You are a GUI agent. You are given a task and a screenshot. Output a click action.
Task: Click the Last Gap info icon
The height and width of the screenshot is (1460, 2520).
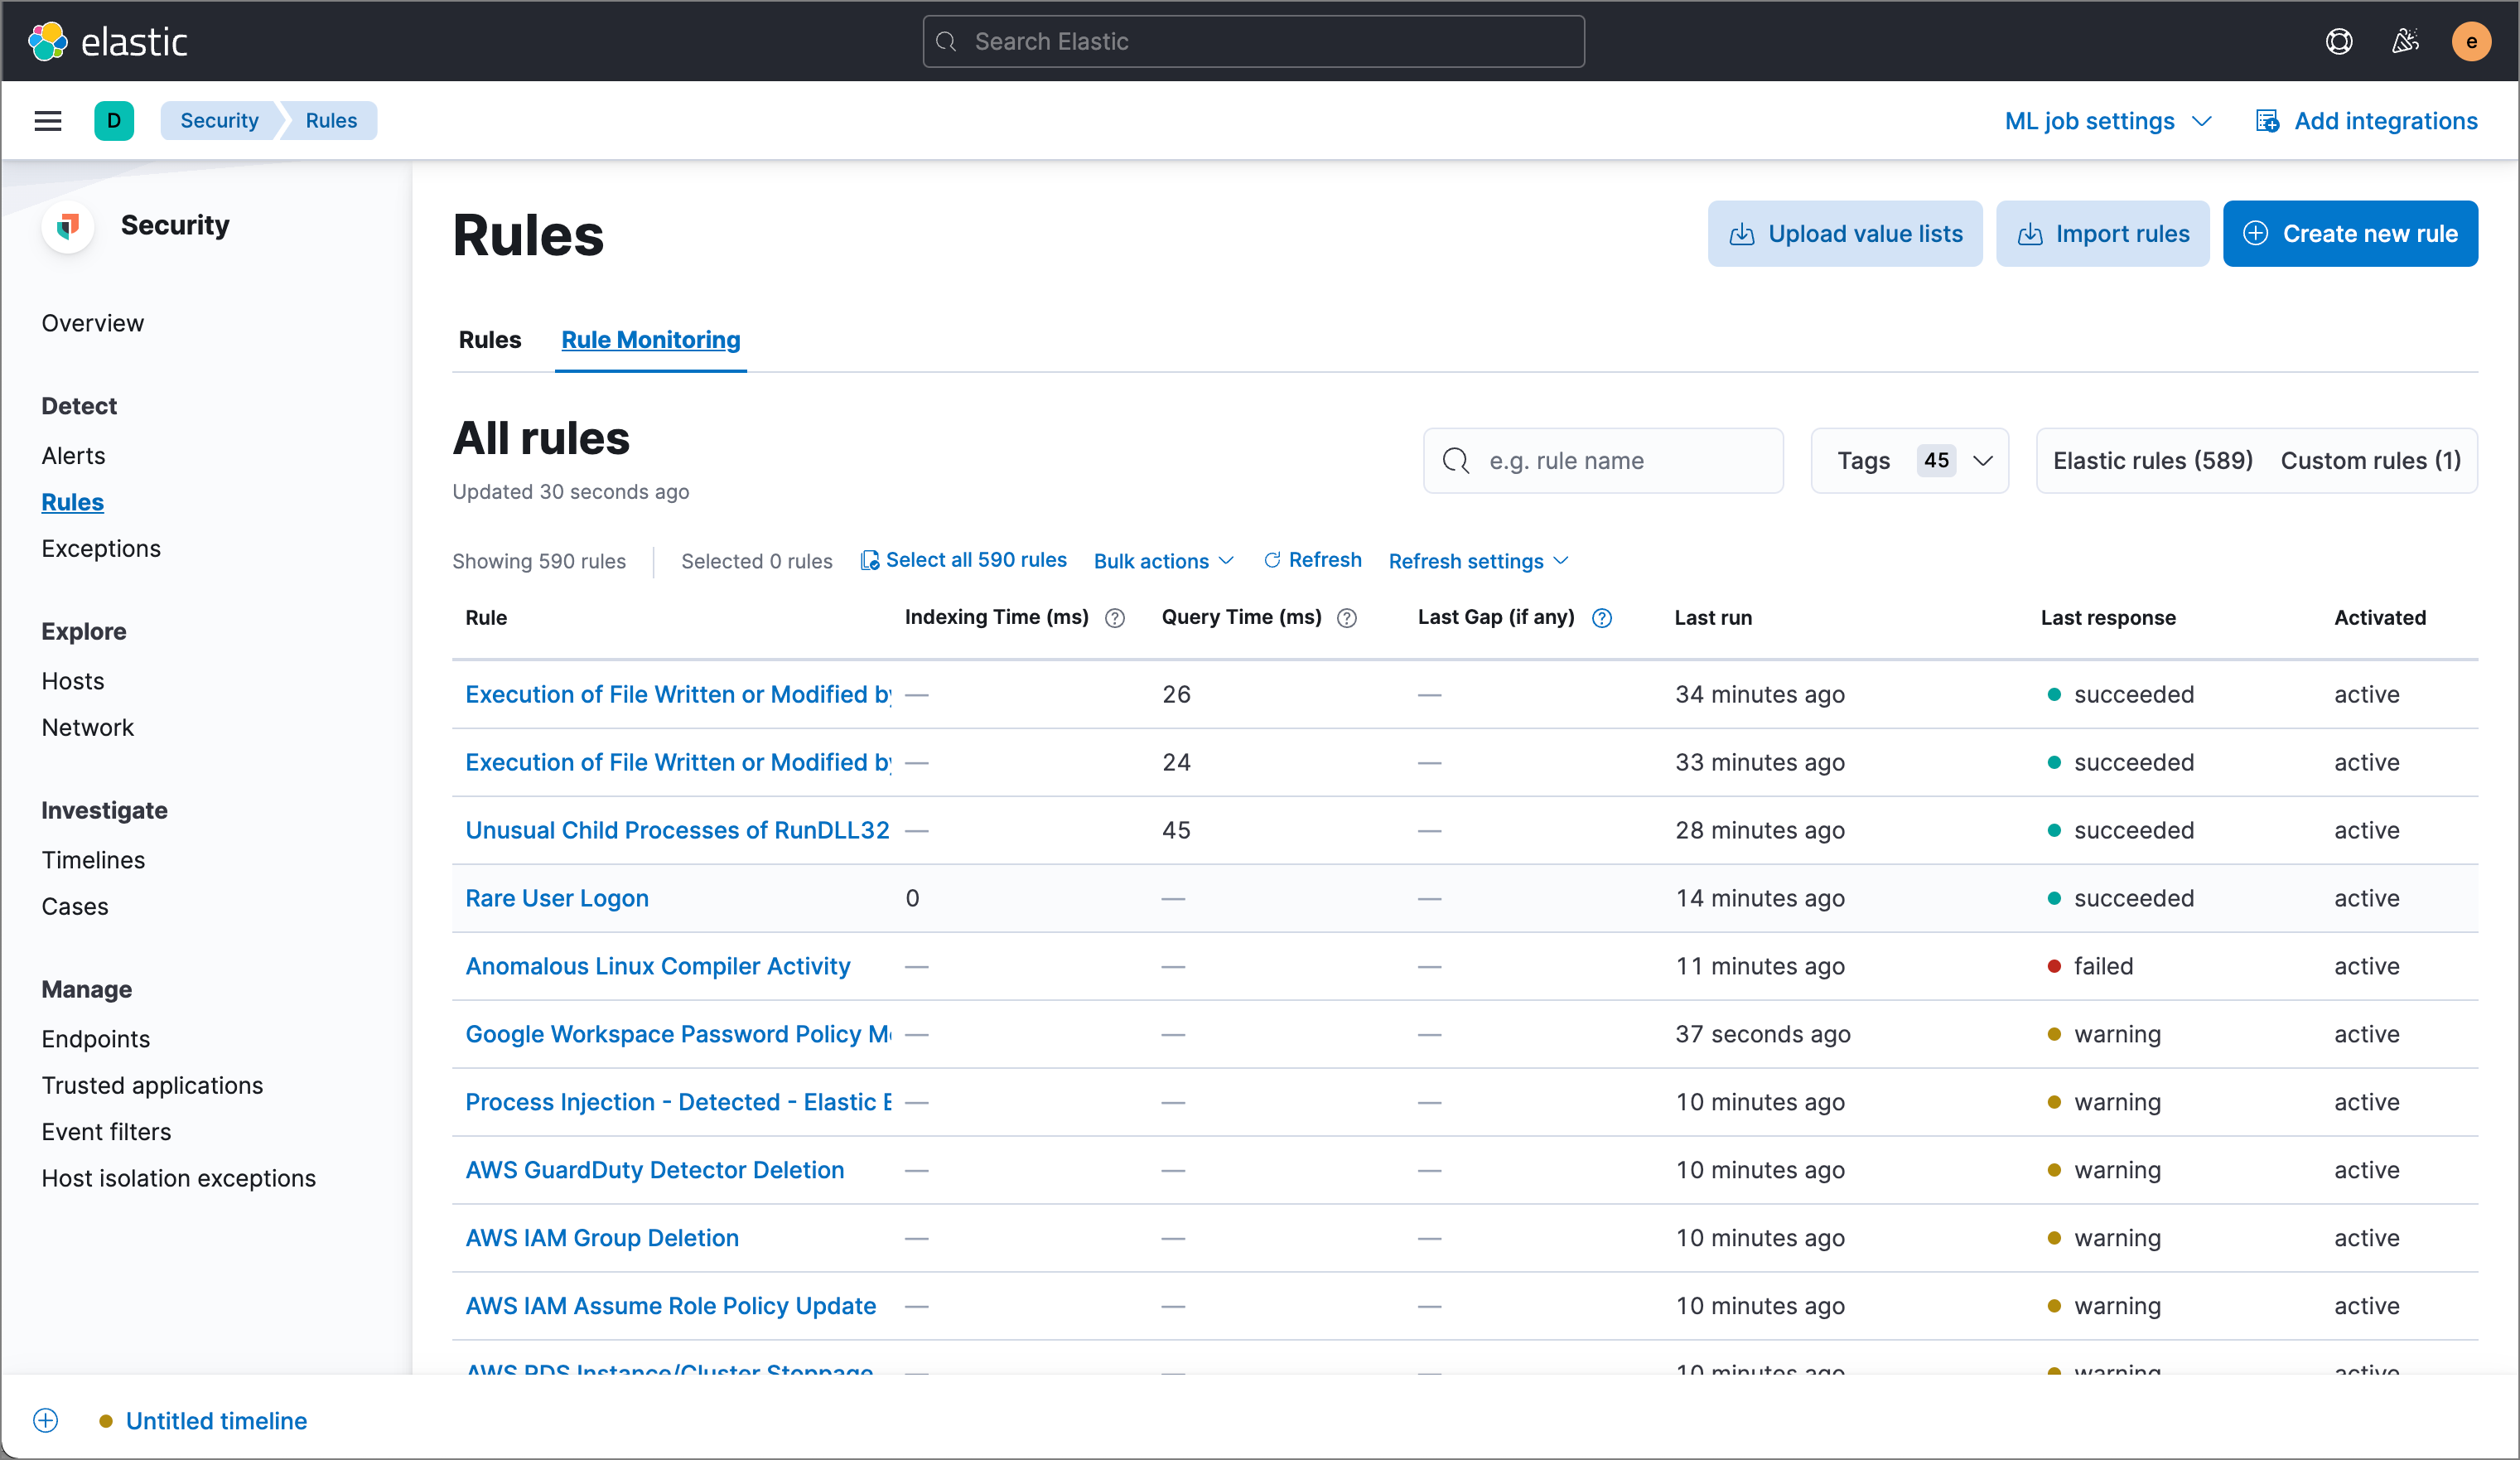tap(1602, 618)
